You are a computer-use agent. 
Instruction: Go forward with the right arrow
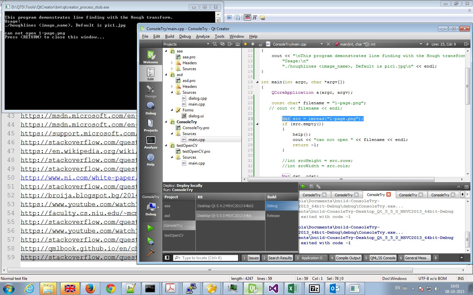tap(253, 44)
